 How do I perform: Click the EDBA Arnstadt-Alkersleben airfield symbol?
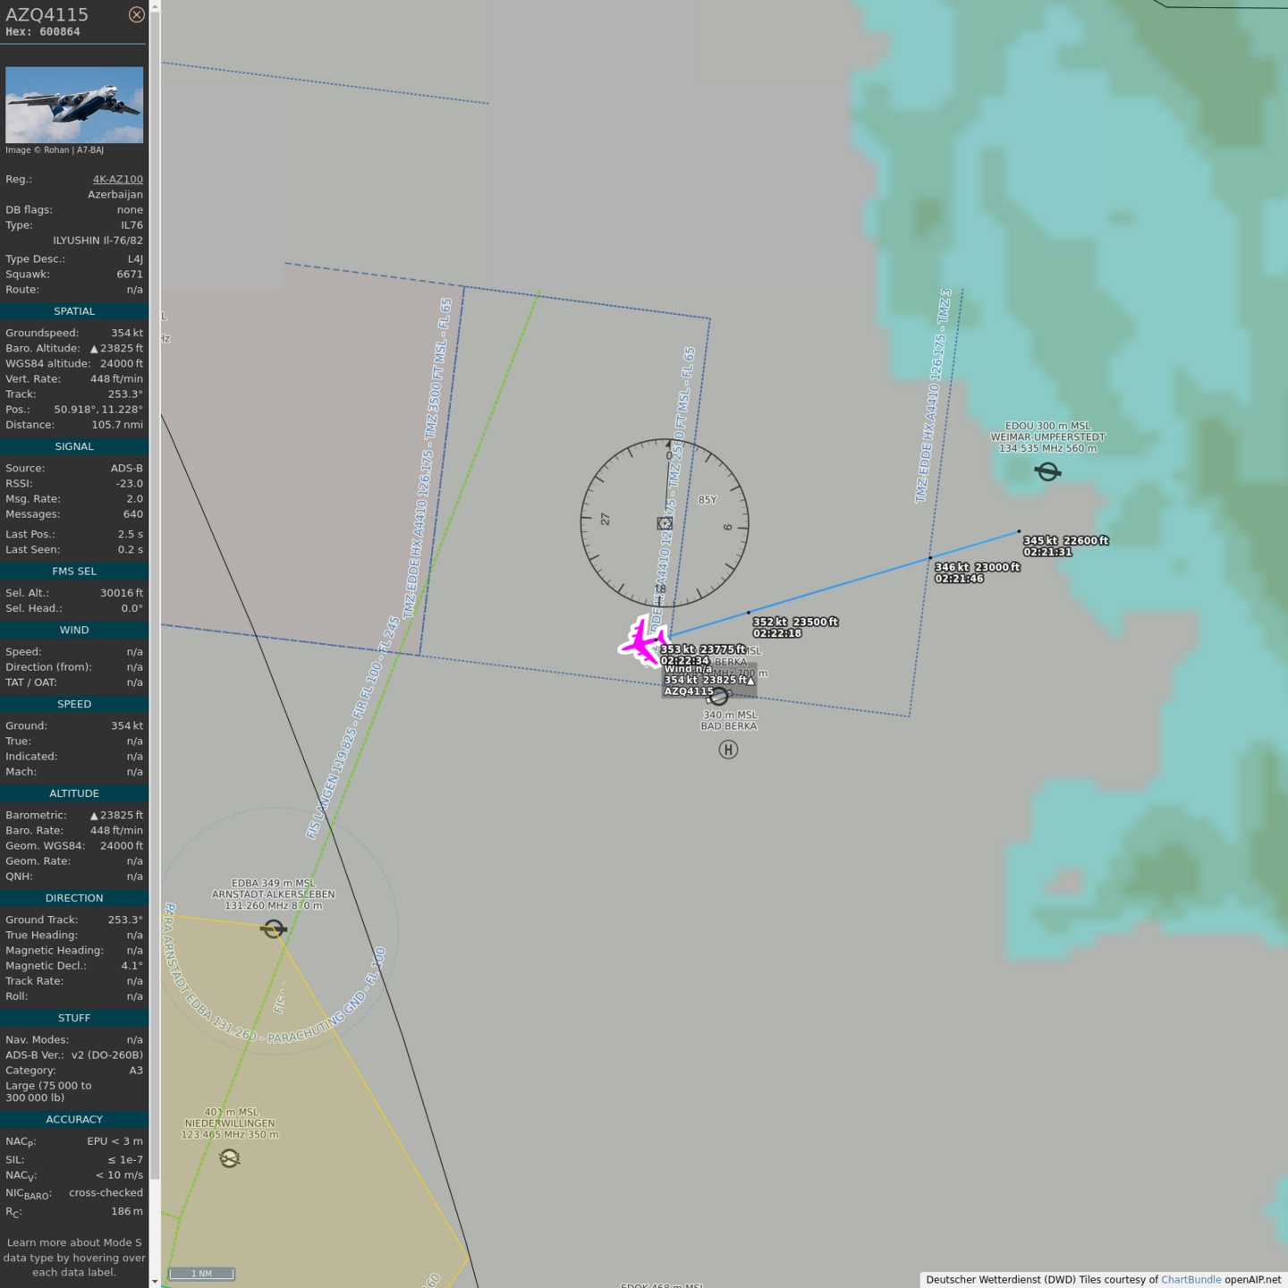(274, 929)
